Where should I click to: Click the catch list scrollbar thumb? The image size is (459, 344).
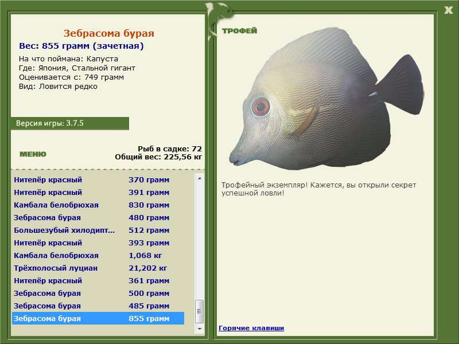click(200, 311)
